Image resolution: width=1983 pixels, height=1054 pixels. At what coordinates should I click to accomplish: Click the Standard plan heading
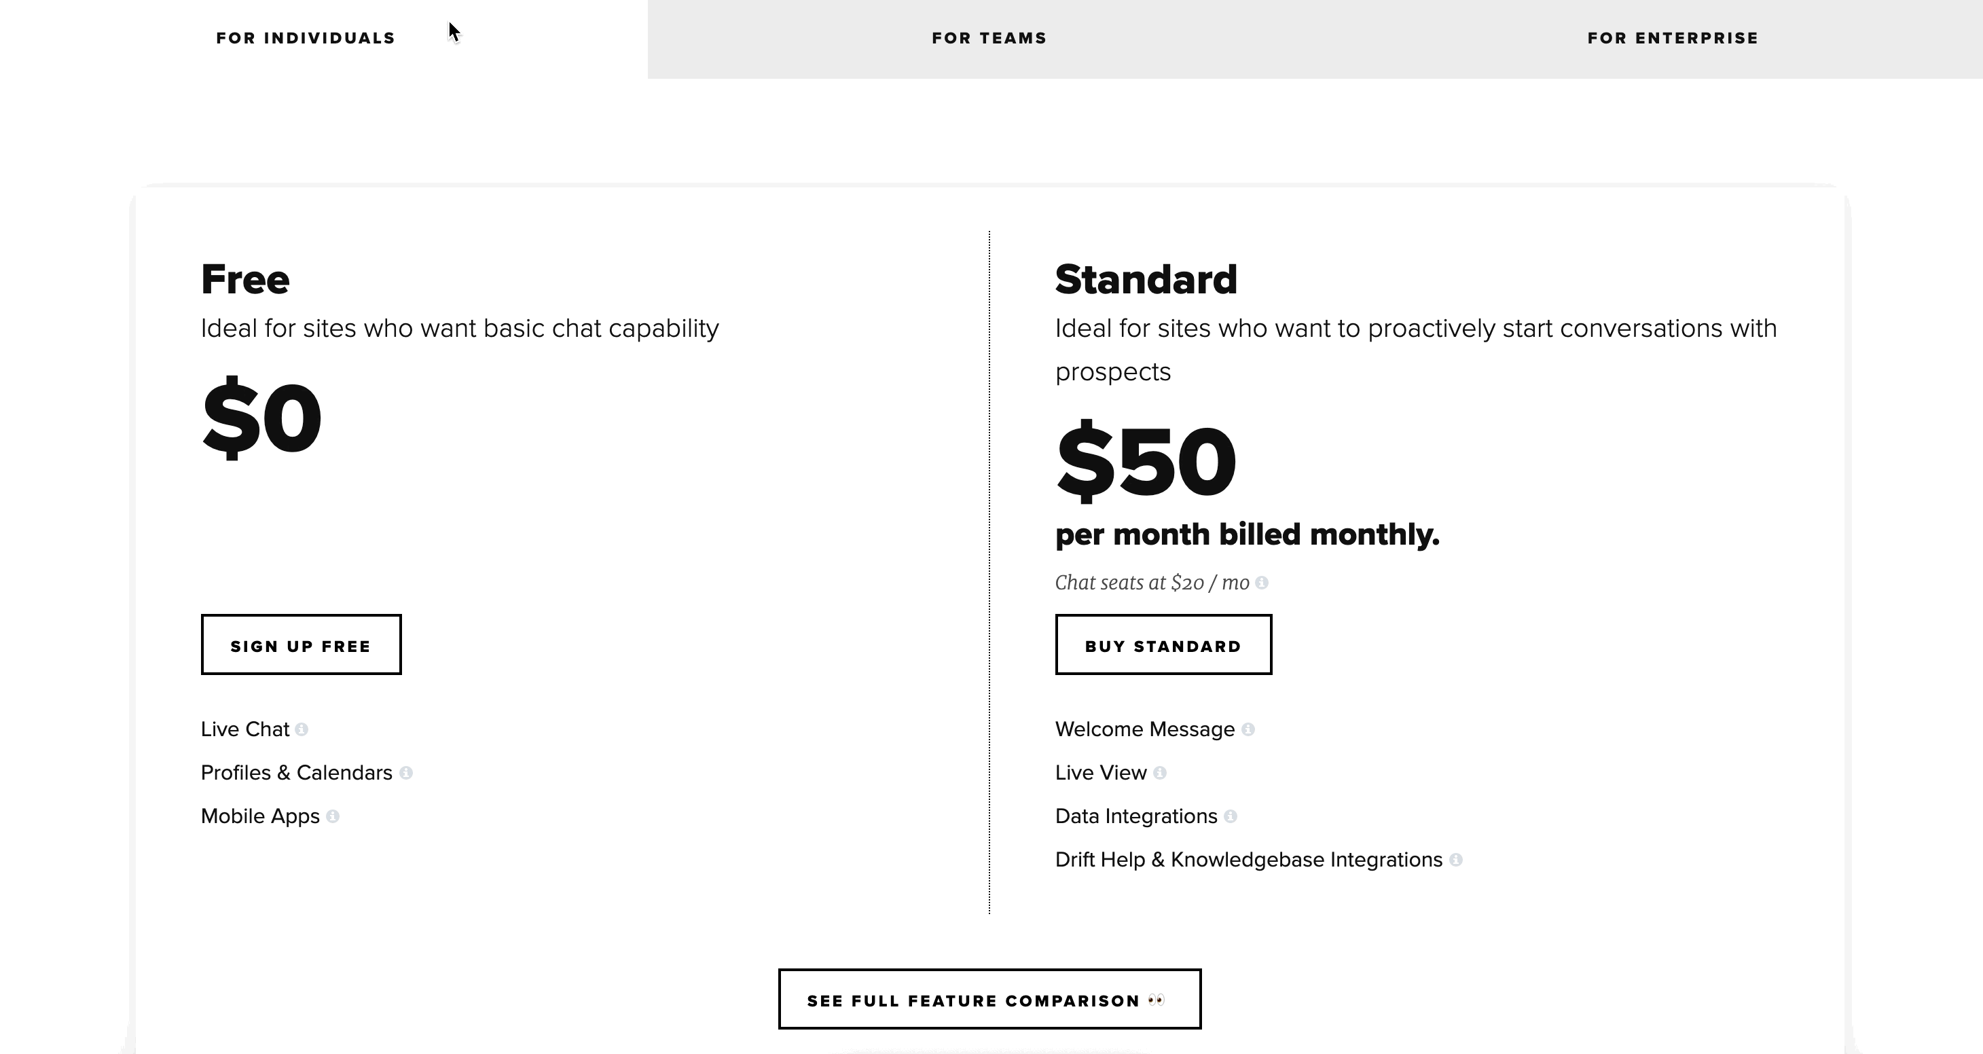pyautogui.click(x=1146, y=278)
